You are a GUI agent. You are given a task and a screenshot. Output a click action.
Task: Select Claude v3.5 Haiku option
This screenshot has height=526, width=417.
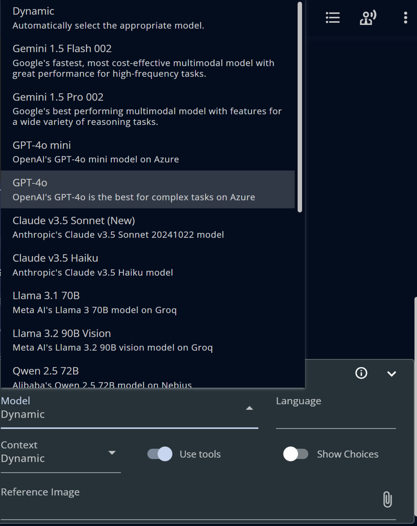click(148, 265)
